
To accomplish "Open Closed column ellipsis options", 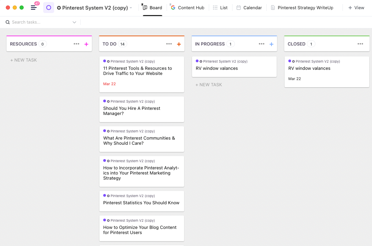I will pos(360,44).
